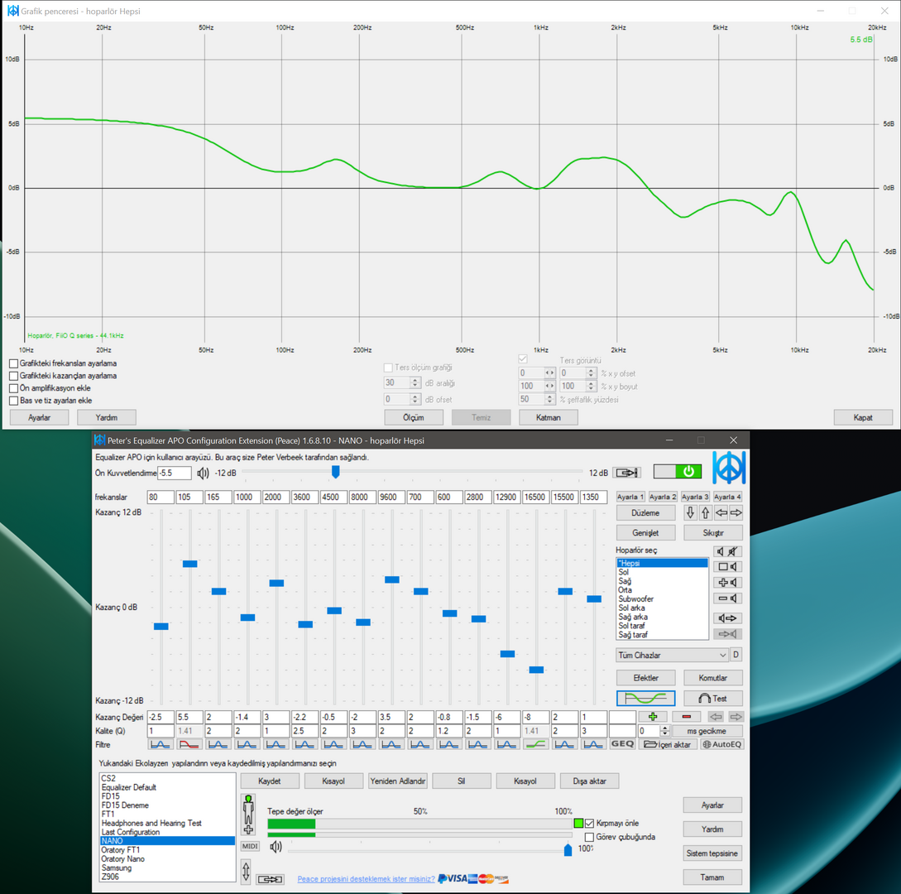Click Katman button in graph window
The image size is (901, 894).
[x=548, y=417]
